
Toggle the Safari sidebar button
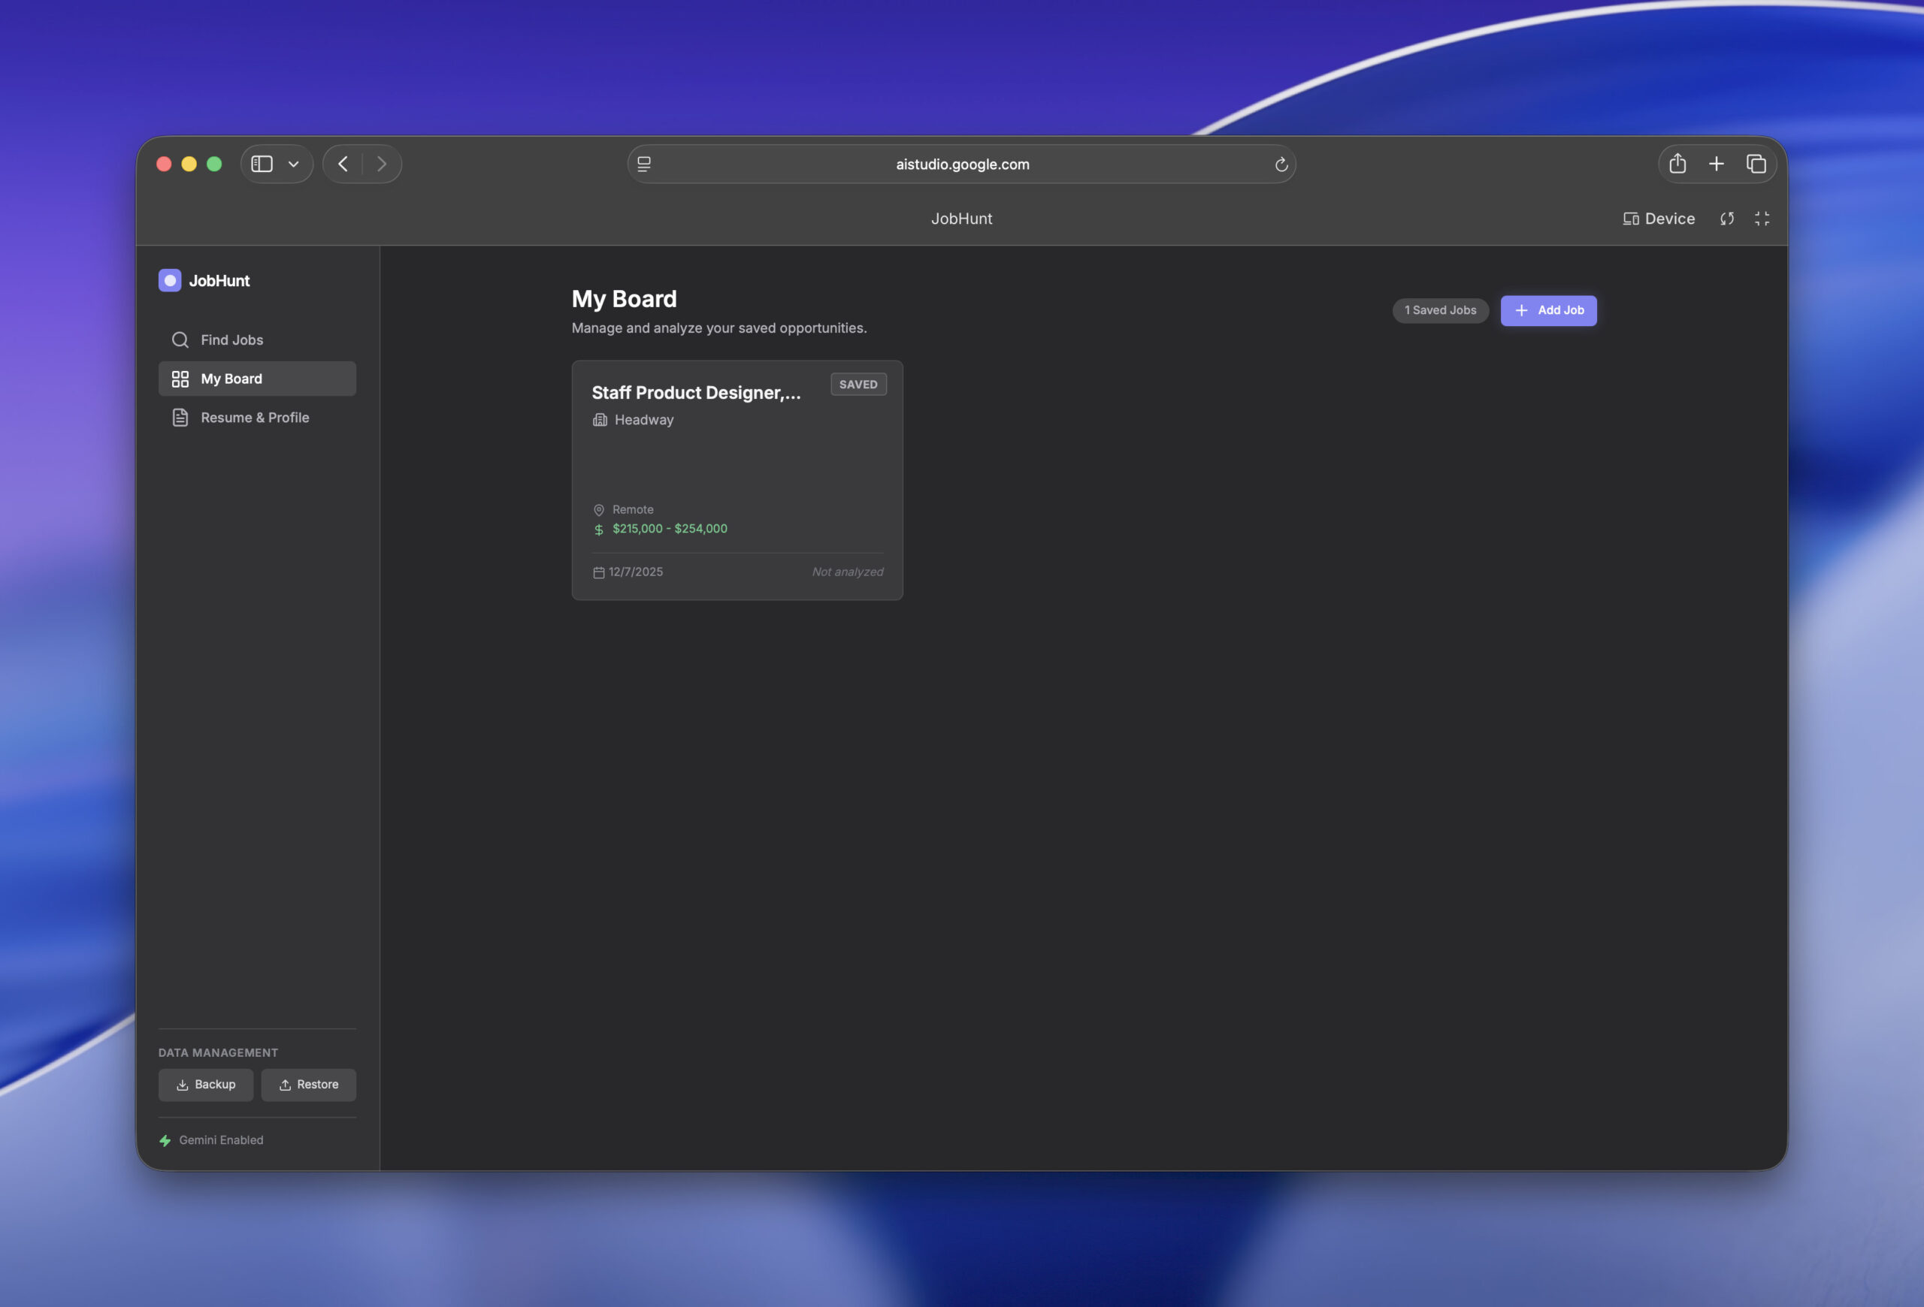pos(262,164)
